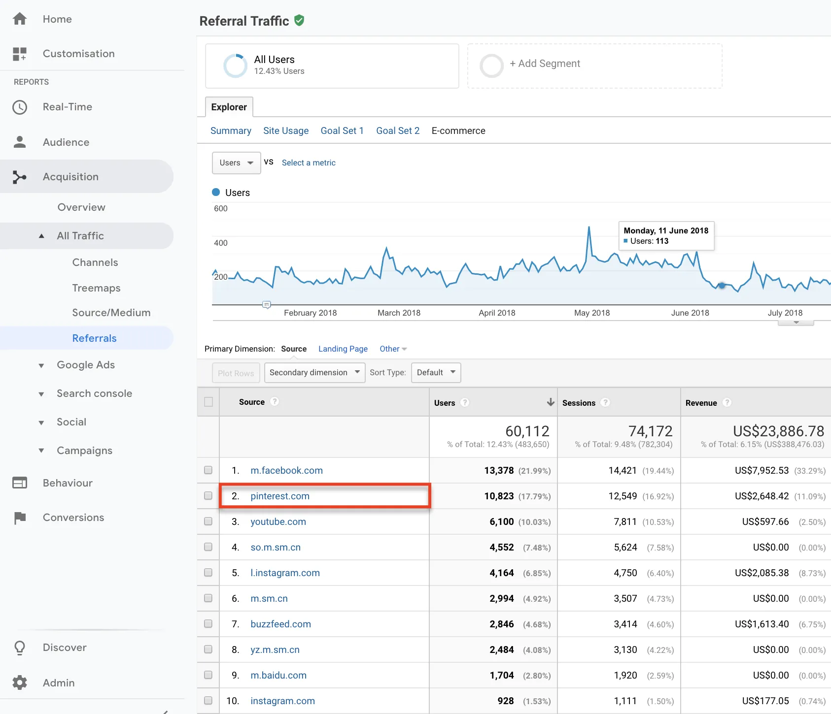Open the Users metric dropdown

(x=237, y=162)
